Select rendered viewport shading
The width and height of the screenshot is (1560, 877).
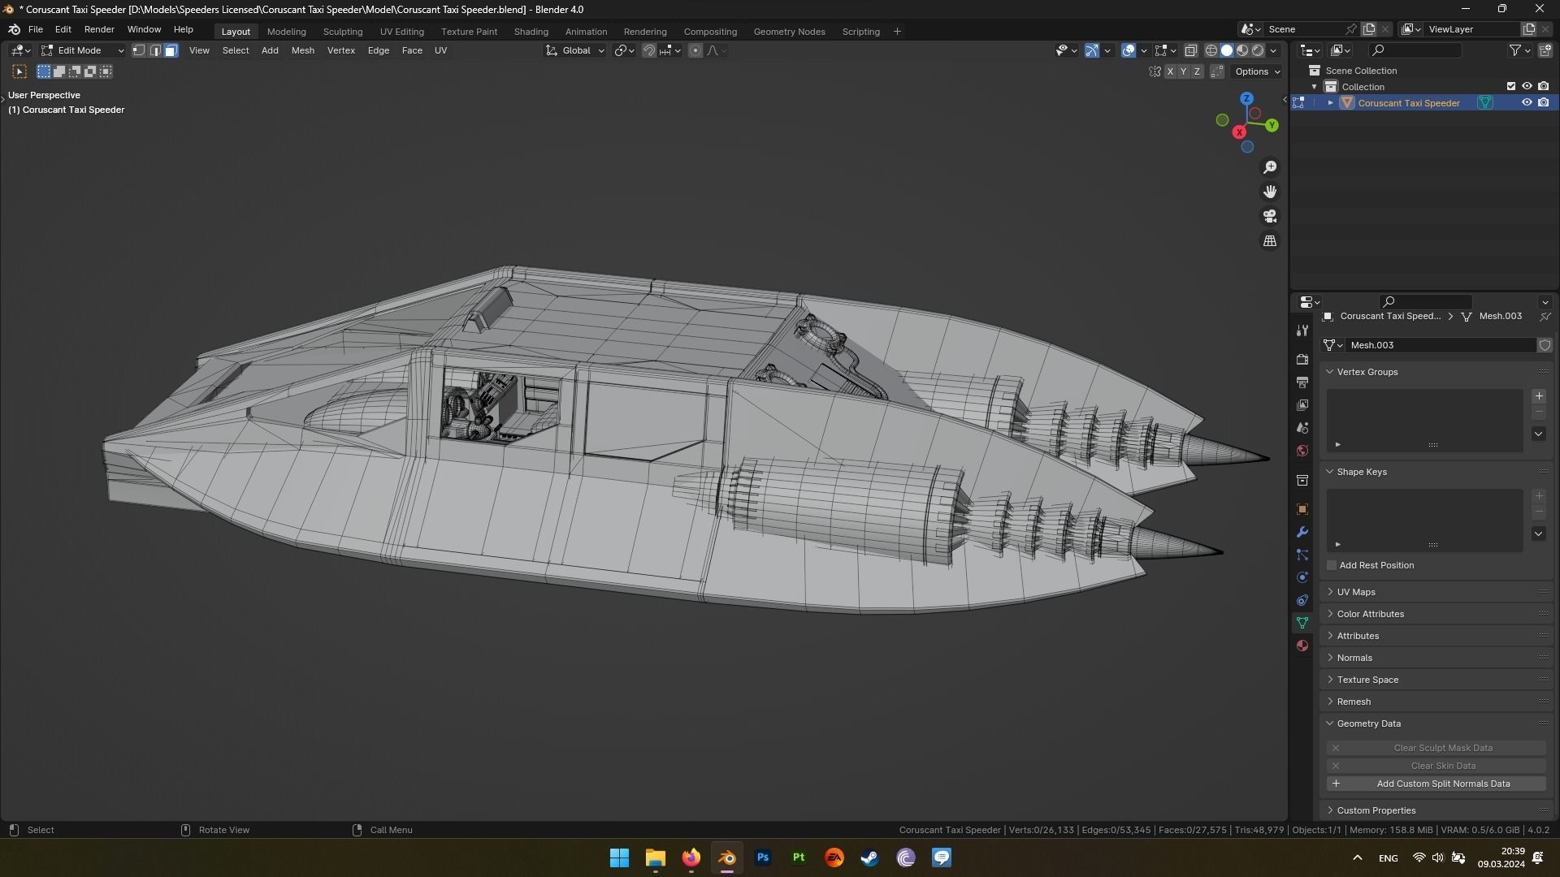(x=1258, y=50)
